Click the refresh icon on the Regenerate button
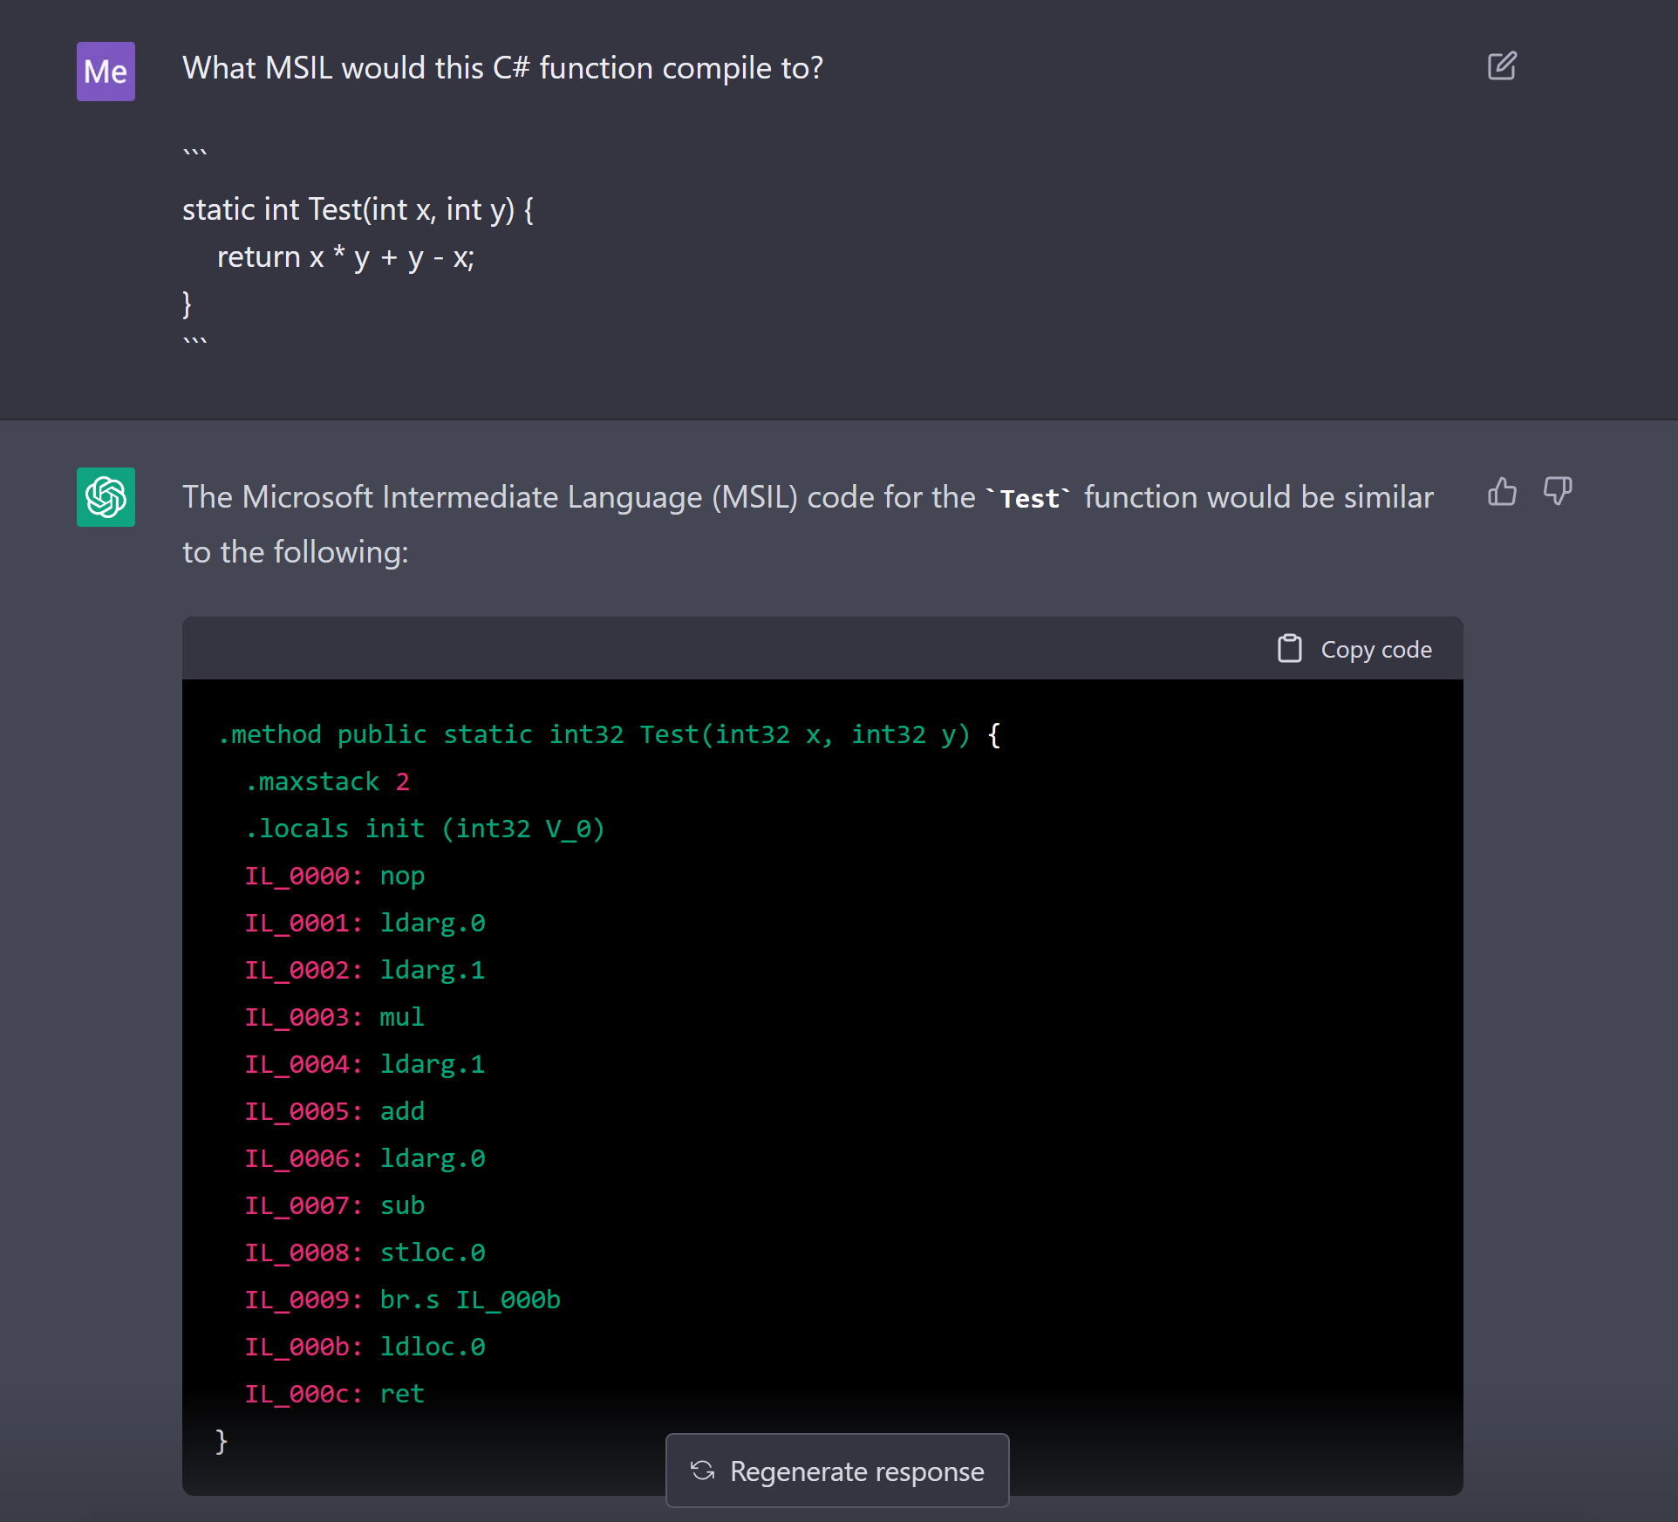Screen dimensions: 1678x1522 [702, 1471]
